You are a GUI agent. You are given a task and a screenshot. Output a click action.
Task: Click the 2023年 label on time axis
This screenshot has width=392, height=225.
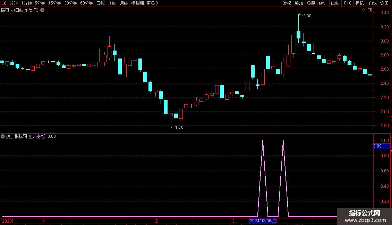(9, 221)
